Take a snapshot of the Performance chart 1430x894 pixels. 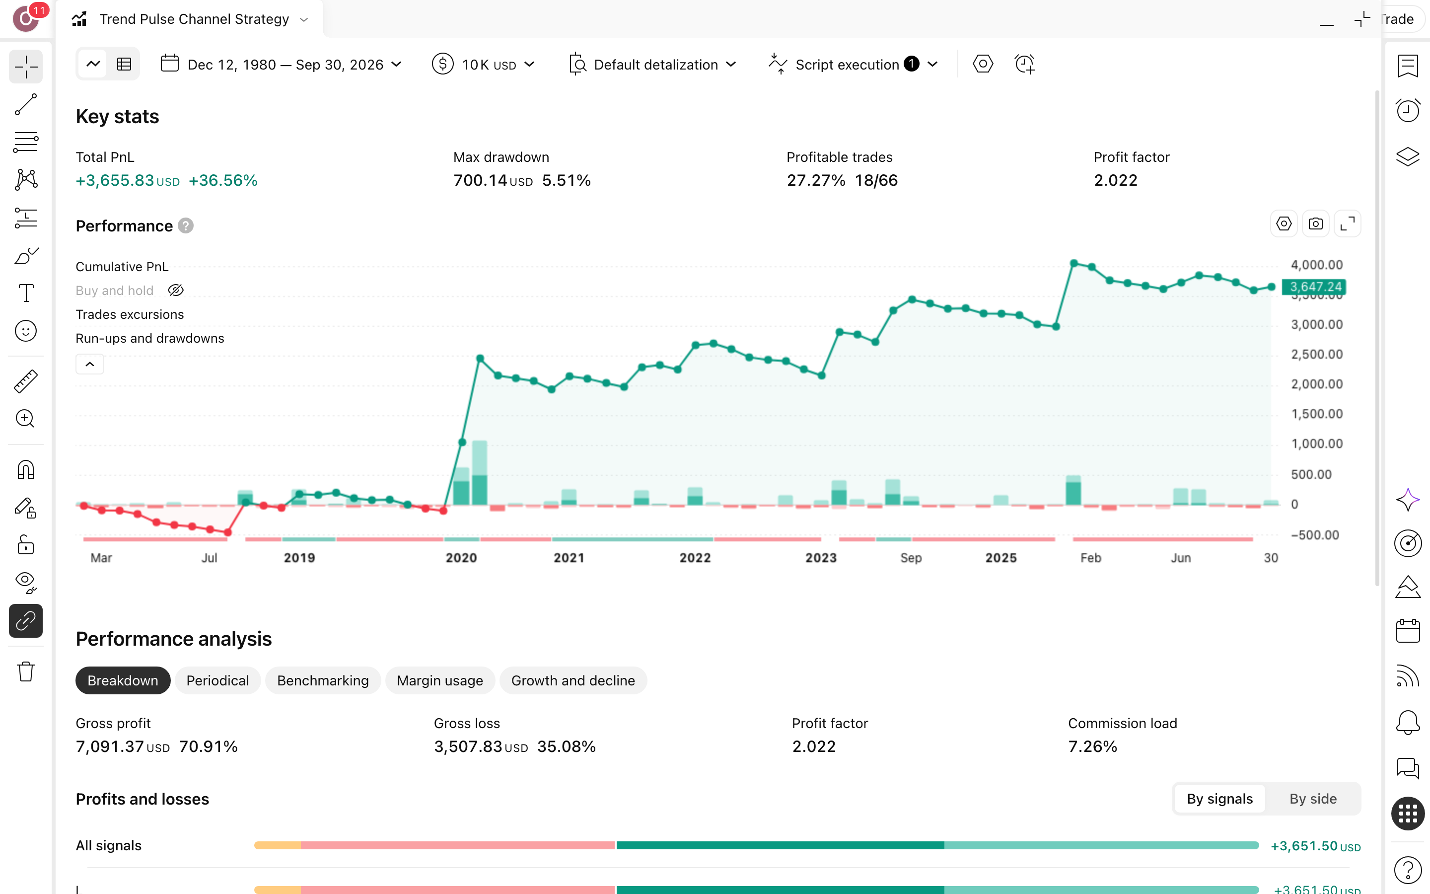click(x=1315, y=224)
